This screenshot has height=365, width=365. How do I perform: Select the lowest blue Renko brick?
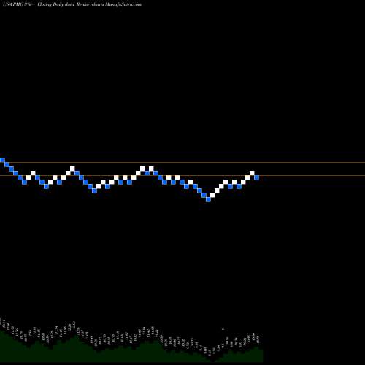(208, 199)
